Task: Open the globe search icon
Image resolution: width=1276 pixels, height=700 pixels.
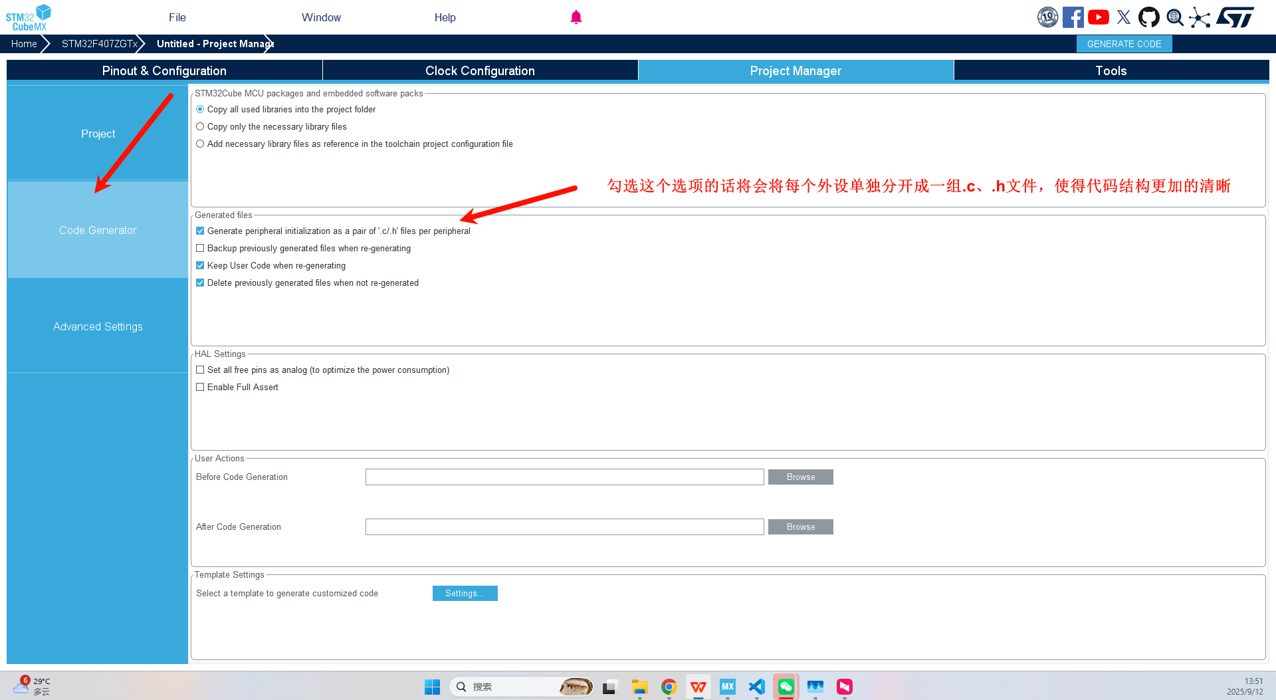Action: (1175, 17)
